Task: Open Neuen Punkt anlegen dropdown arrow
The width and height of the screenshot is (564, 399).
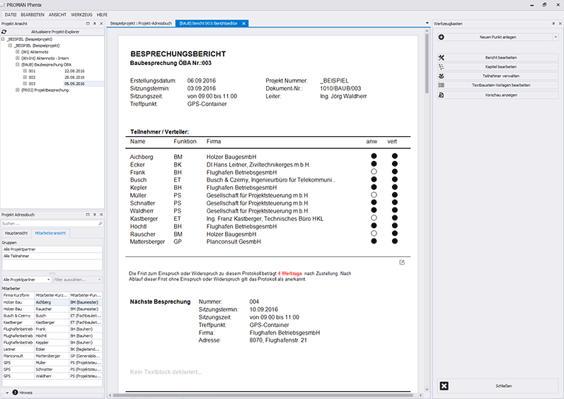Action: [556, 37]
